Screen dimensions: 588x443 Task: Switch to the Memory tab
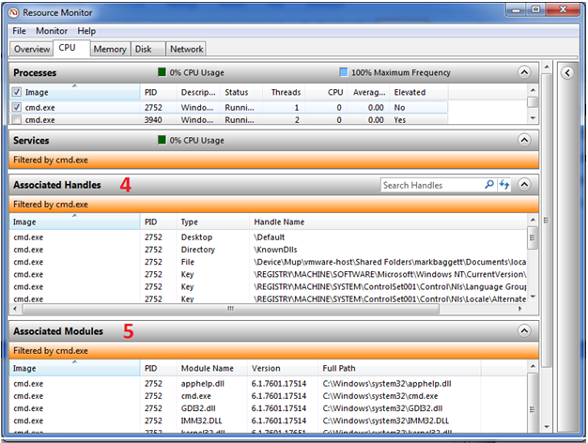tap(110, 49)
